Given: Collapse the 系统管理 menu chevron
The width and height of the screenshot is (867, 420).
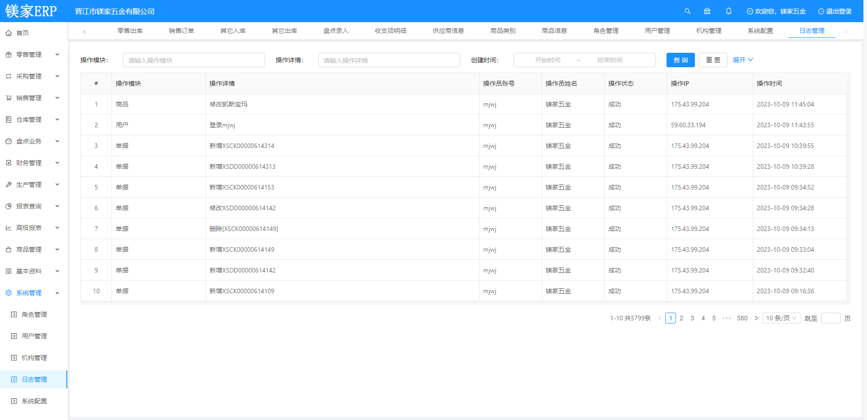Looking at the screenshot, I should coord(57,293).
